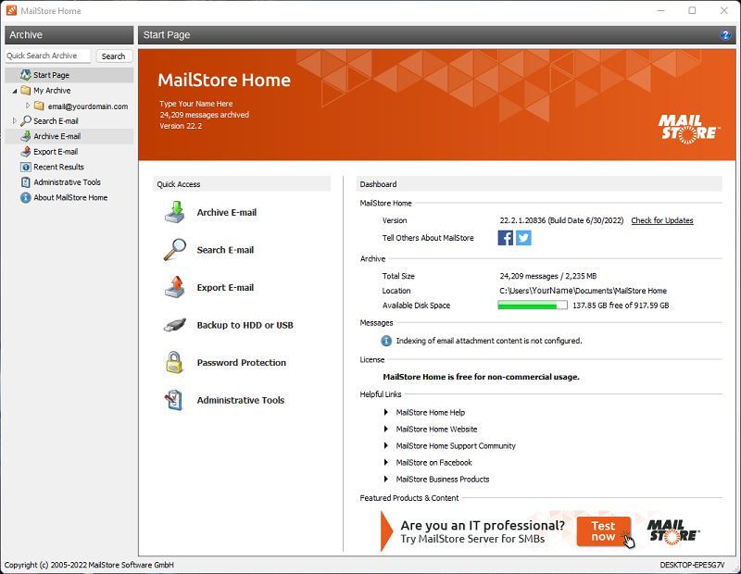
Task: Click the Administrative Tools icon in sidebar
Action: coord(26,181)
